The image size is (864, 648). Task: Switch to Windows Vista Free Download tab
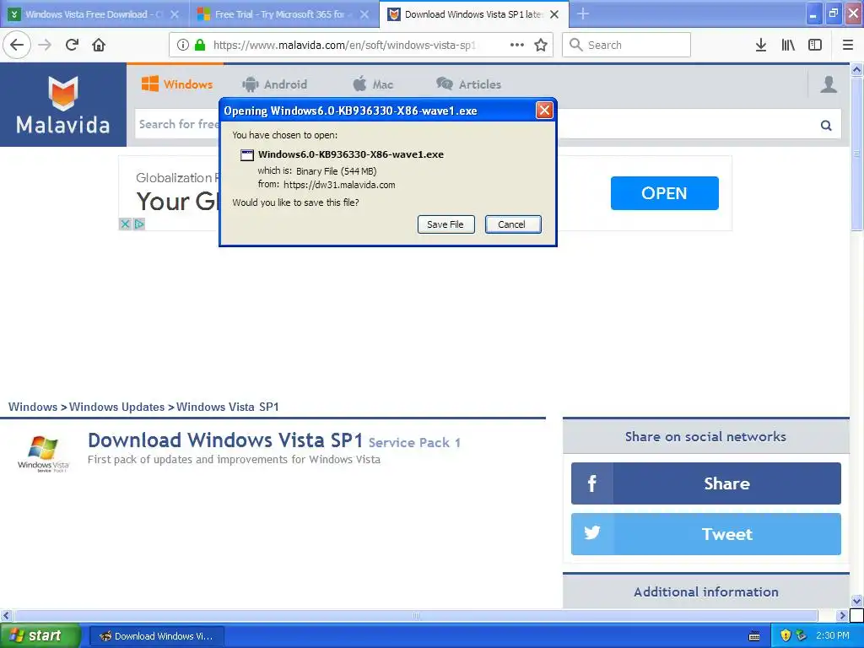click(94, 14)
